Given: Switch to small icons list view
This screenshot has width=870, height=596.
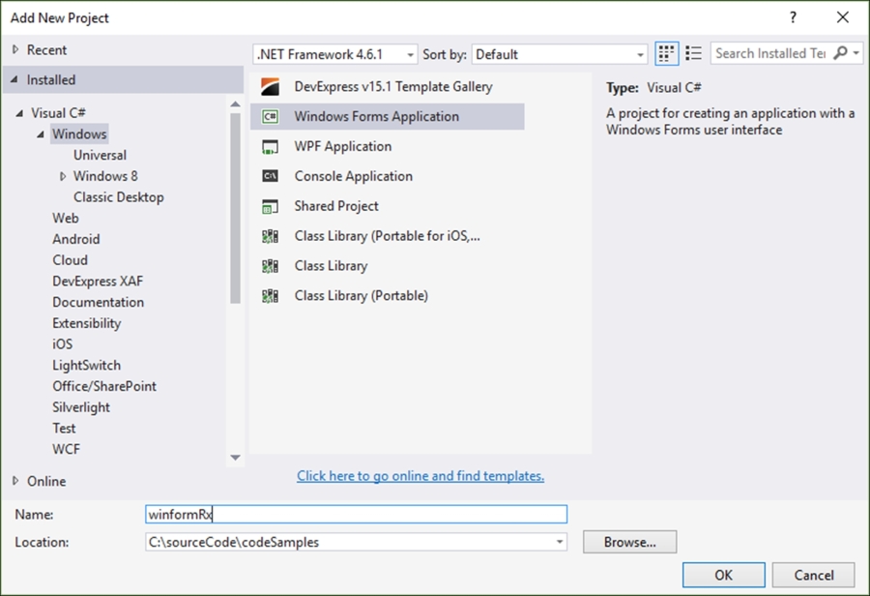Looking at the screenshot, I should [x=693, y=54].
